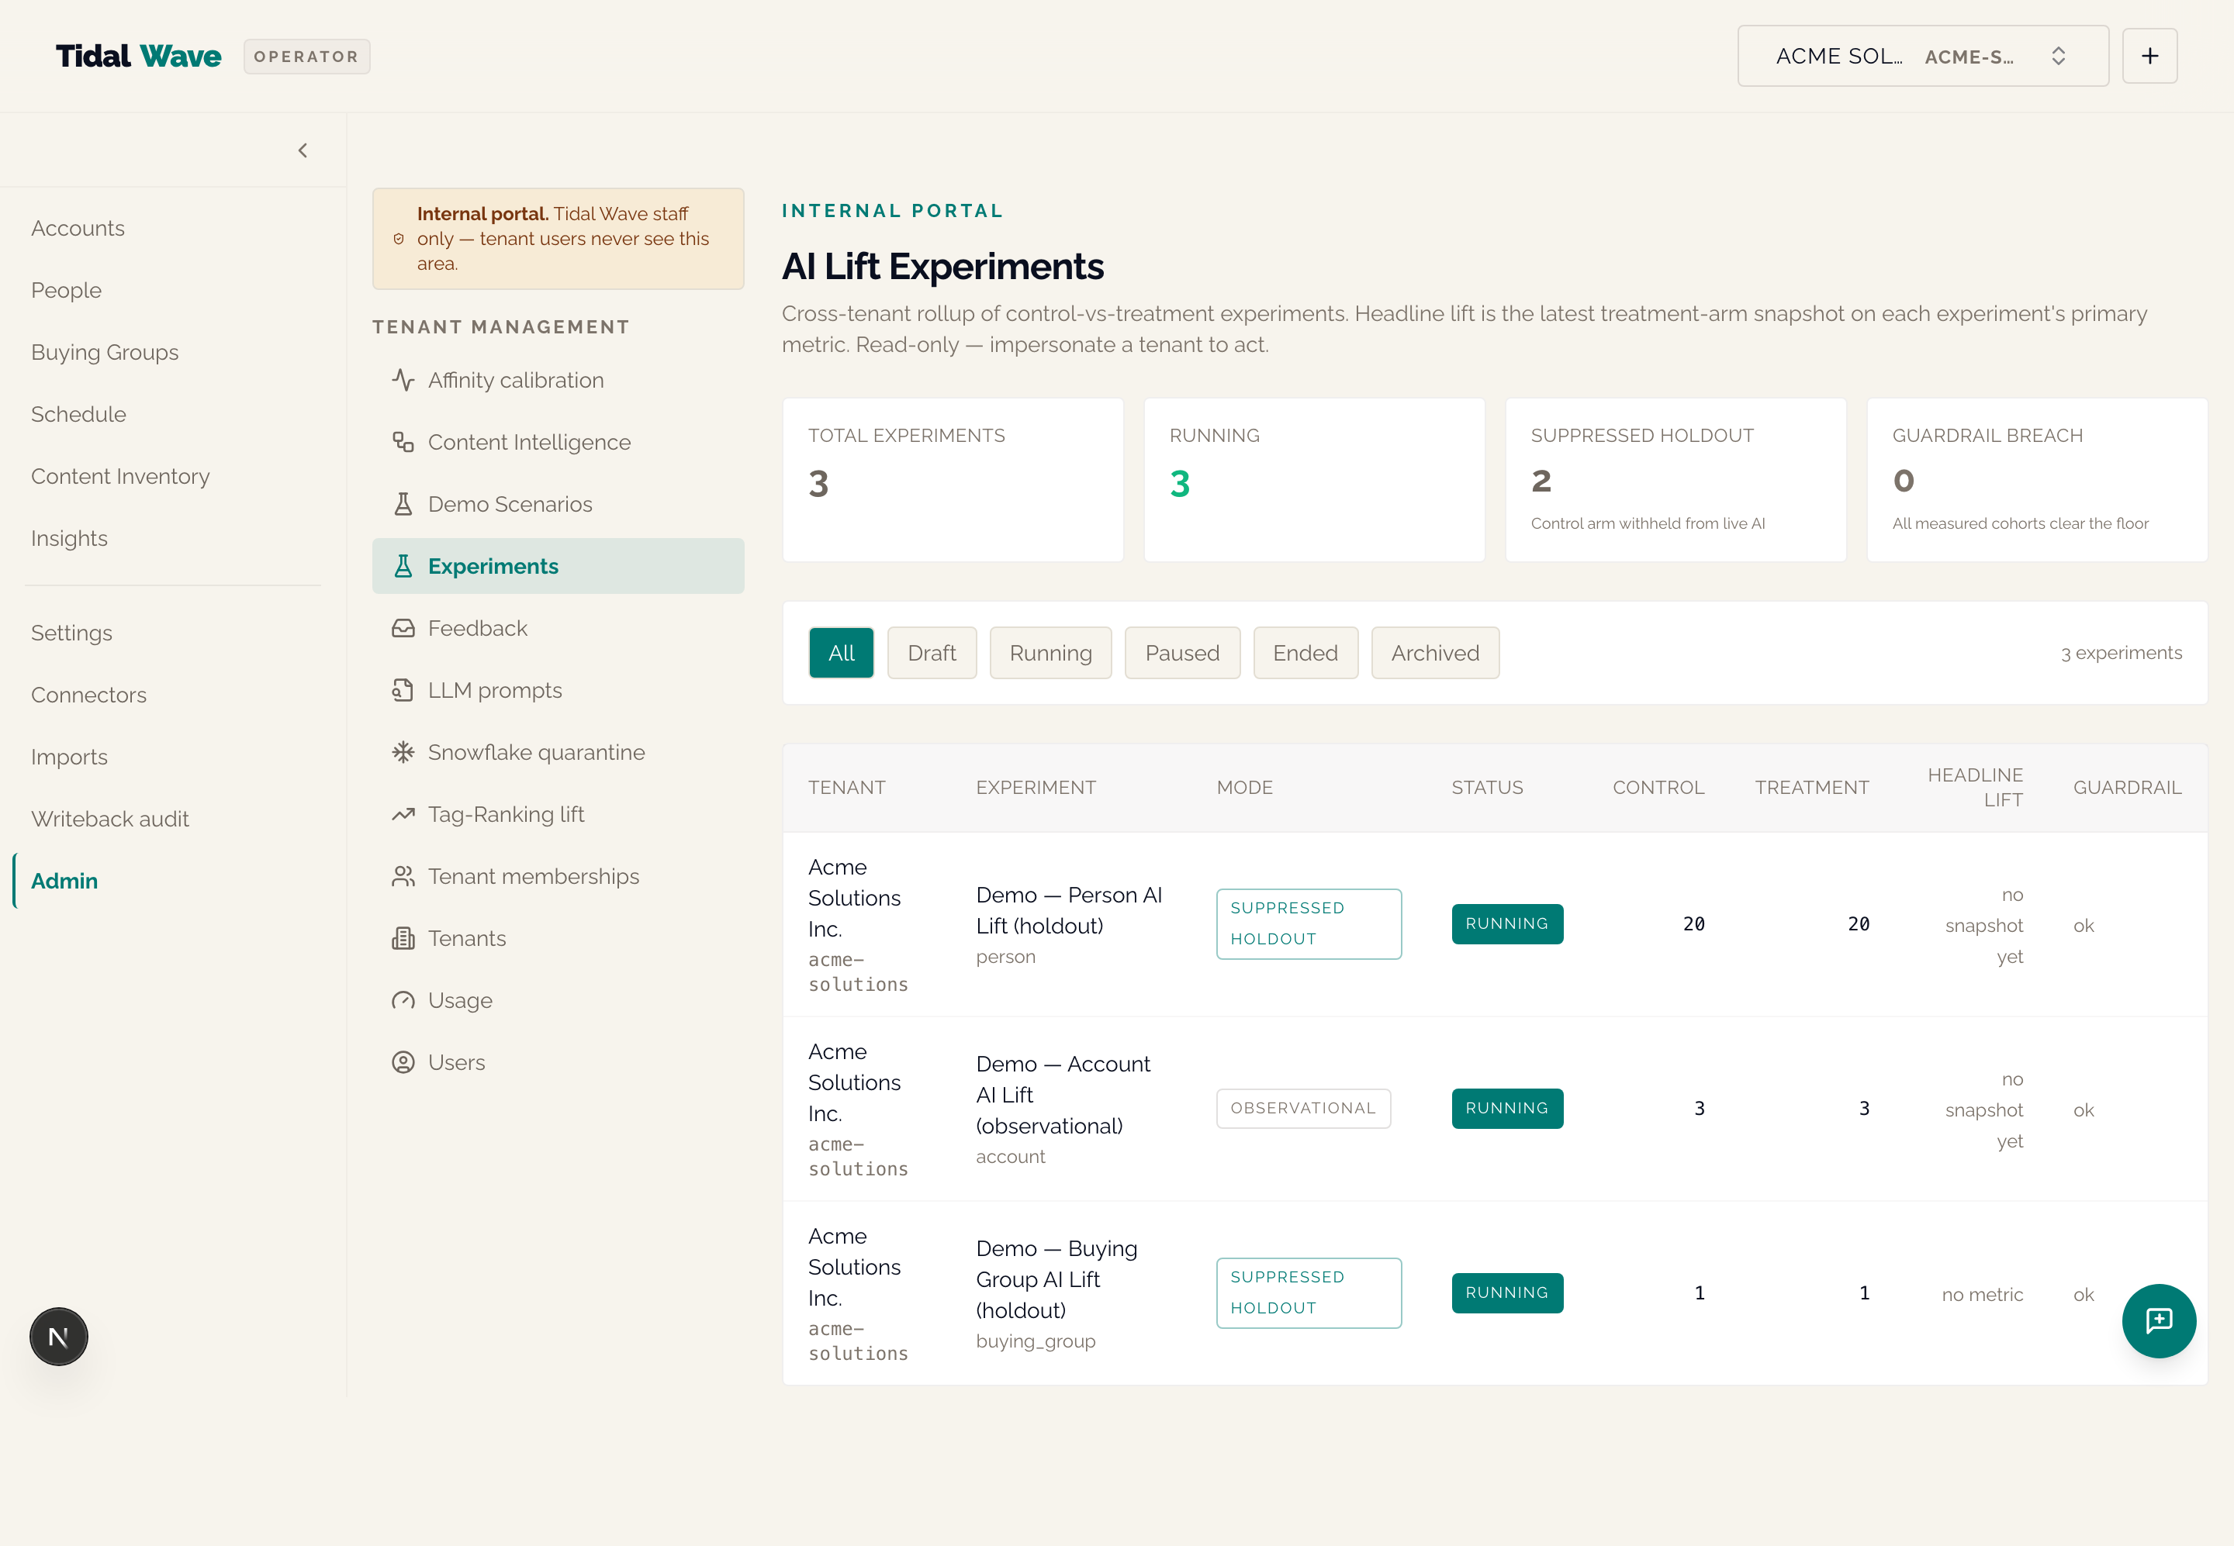Open Writeback audit page
The height and width of the screenshot is (1546, 2234).
pos(109,819)
